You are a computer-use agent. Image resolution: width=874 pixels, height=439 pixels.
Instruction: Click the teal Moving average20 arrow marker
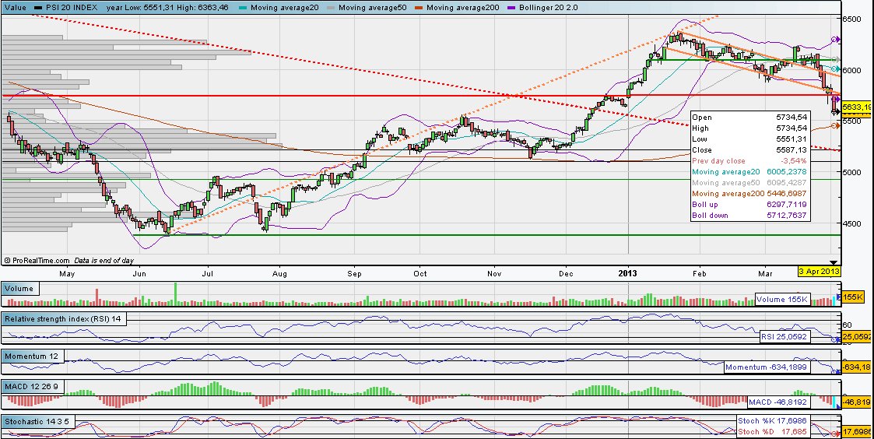pos(835,69)
